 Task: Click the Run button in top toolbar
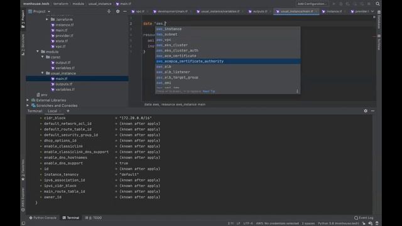[x=334, y=4]
